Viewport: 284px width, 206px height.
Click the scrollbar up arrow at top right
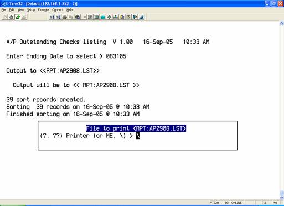pos(282,23)
